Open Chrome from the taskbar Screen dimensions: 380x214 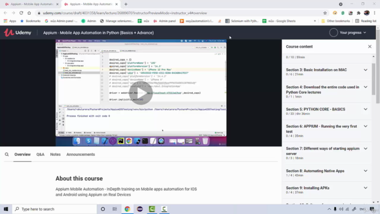click(127, 209)
